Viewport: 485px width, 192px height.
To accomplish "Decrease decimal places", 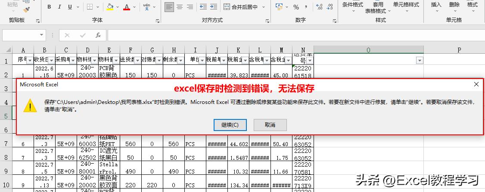I will [330, 7].
